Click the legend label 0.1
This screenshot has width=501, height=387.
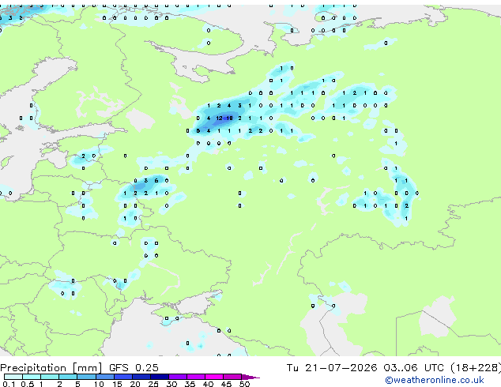pyautogui.click(x=9, y=384)
